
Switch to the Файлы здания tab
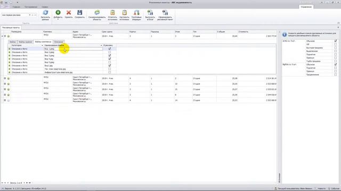[25, 42]
